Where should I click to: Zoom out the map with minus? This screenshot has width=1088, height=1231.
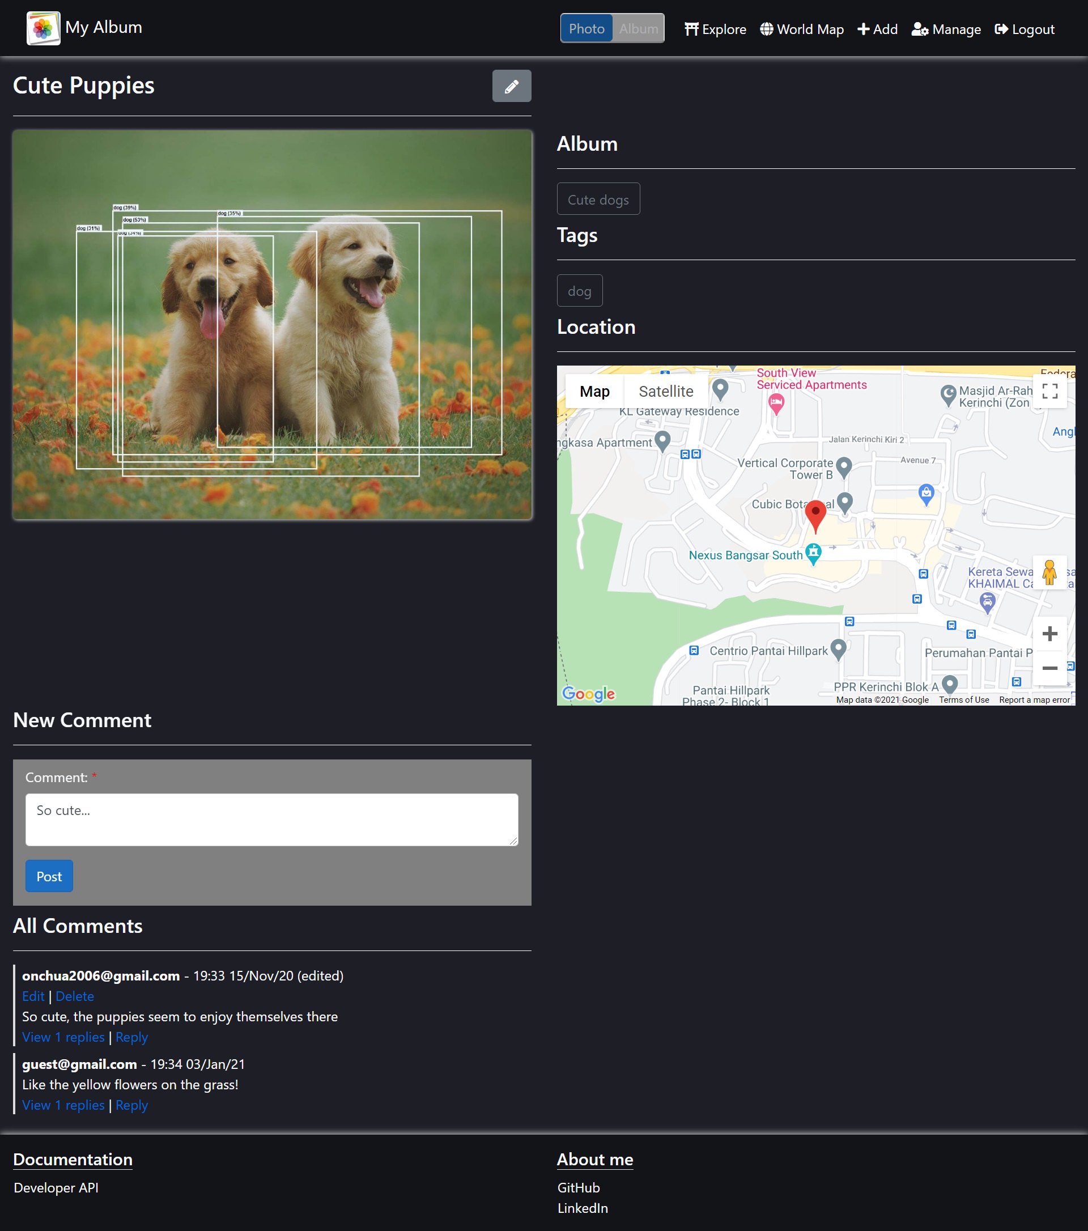click(x=1049, y=668)
